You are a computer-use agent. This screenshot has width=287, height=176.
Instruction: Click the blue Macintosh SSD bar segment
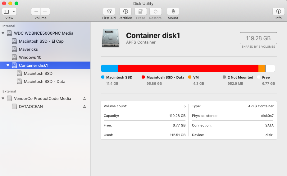(x=109, y=68)
